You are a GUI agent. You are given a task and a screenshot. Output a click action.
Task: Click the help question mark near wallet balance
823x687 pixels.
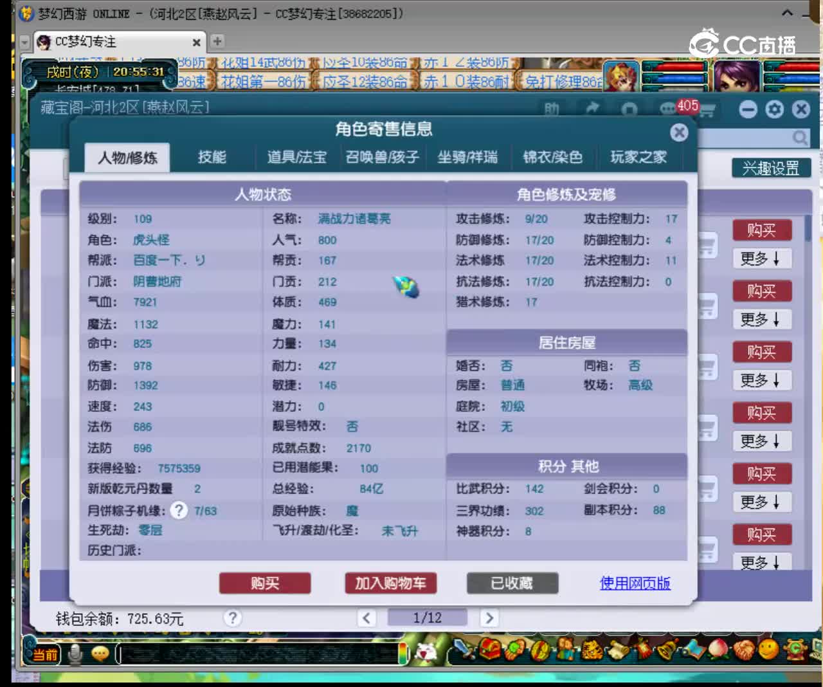[233, 618]
